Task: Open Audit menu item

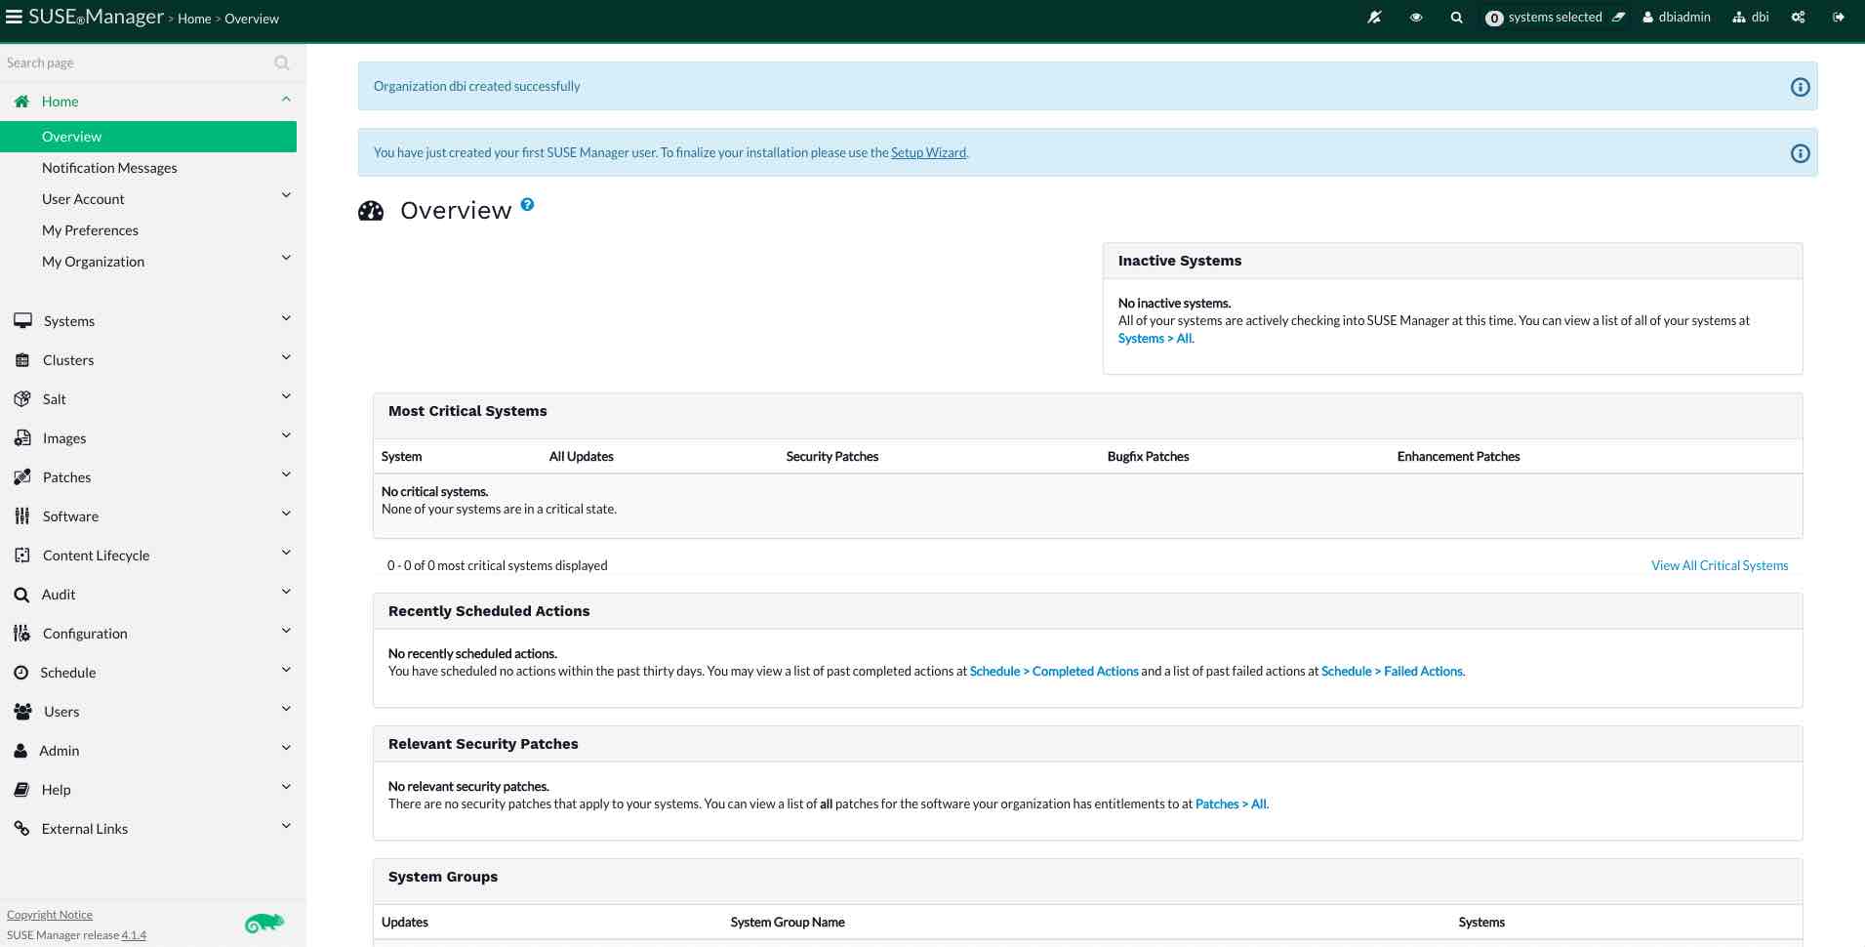Action: click(x=59, y=595)
